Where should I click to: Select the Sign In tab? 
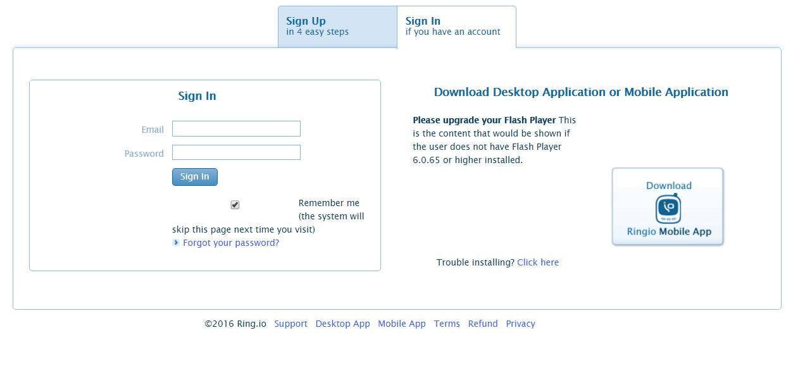pyautogui.click(x=456, y=27)
